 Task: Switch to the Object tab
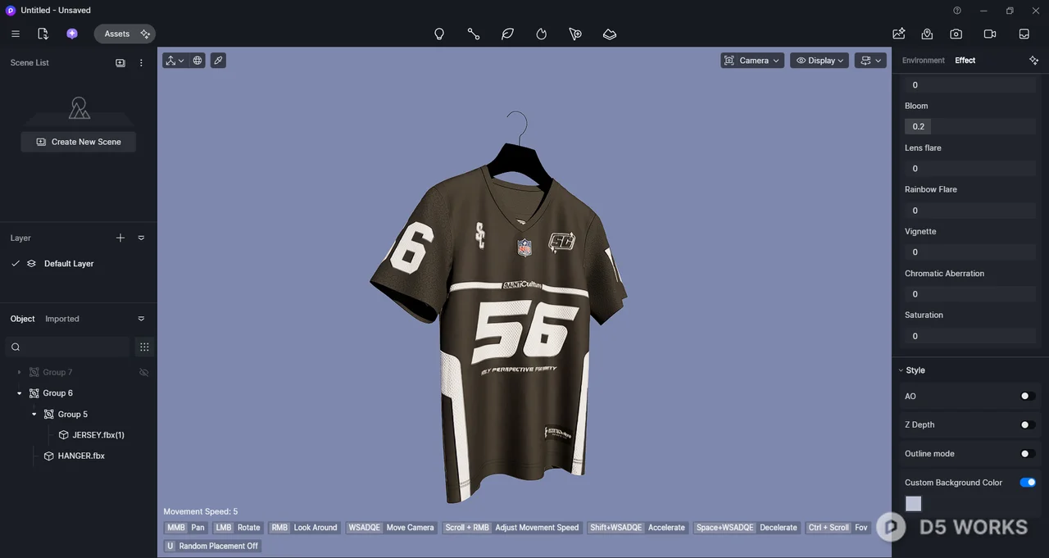[x=23, y=319]
